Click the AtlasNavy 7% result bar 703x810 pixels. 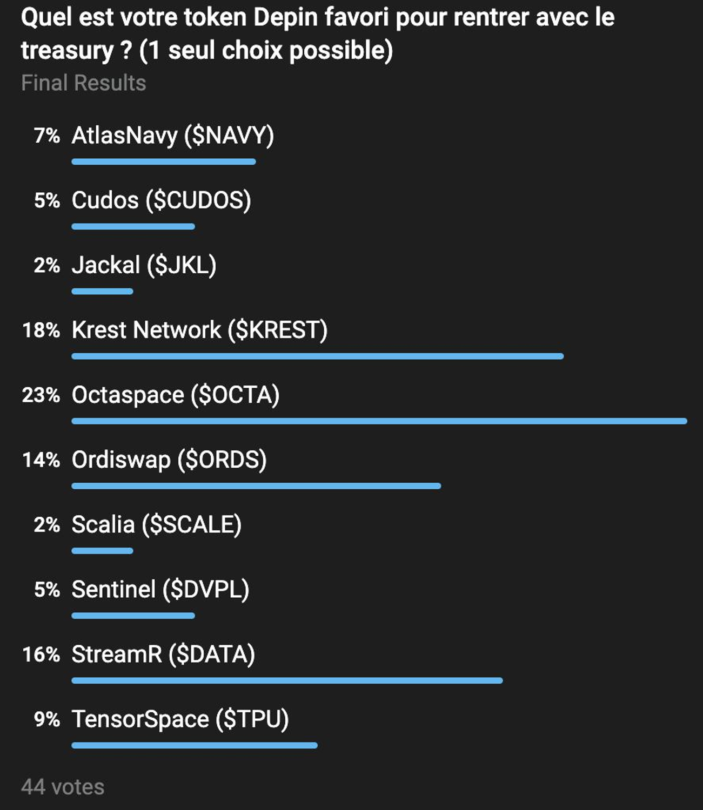click(x=163, y=161)
